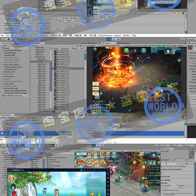This screenshot has height=196, width=196.
Task: Open 优化工具 menu in middle window
Action: pyautogui.click(x=93, y=35)
